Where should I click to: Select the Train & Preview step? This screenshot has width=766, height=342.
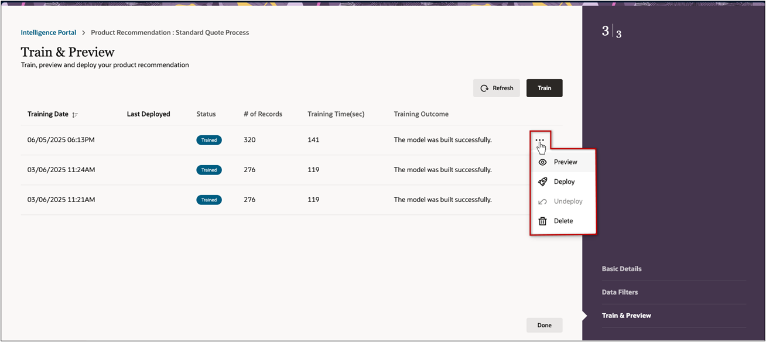coord(626,316)
